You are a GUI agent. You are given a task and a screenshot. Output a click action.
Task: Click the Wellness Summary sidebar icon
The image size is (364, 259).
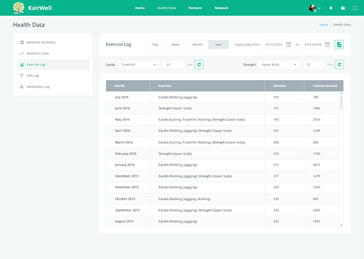click(x=22, y=42)
